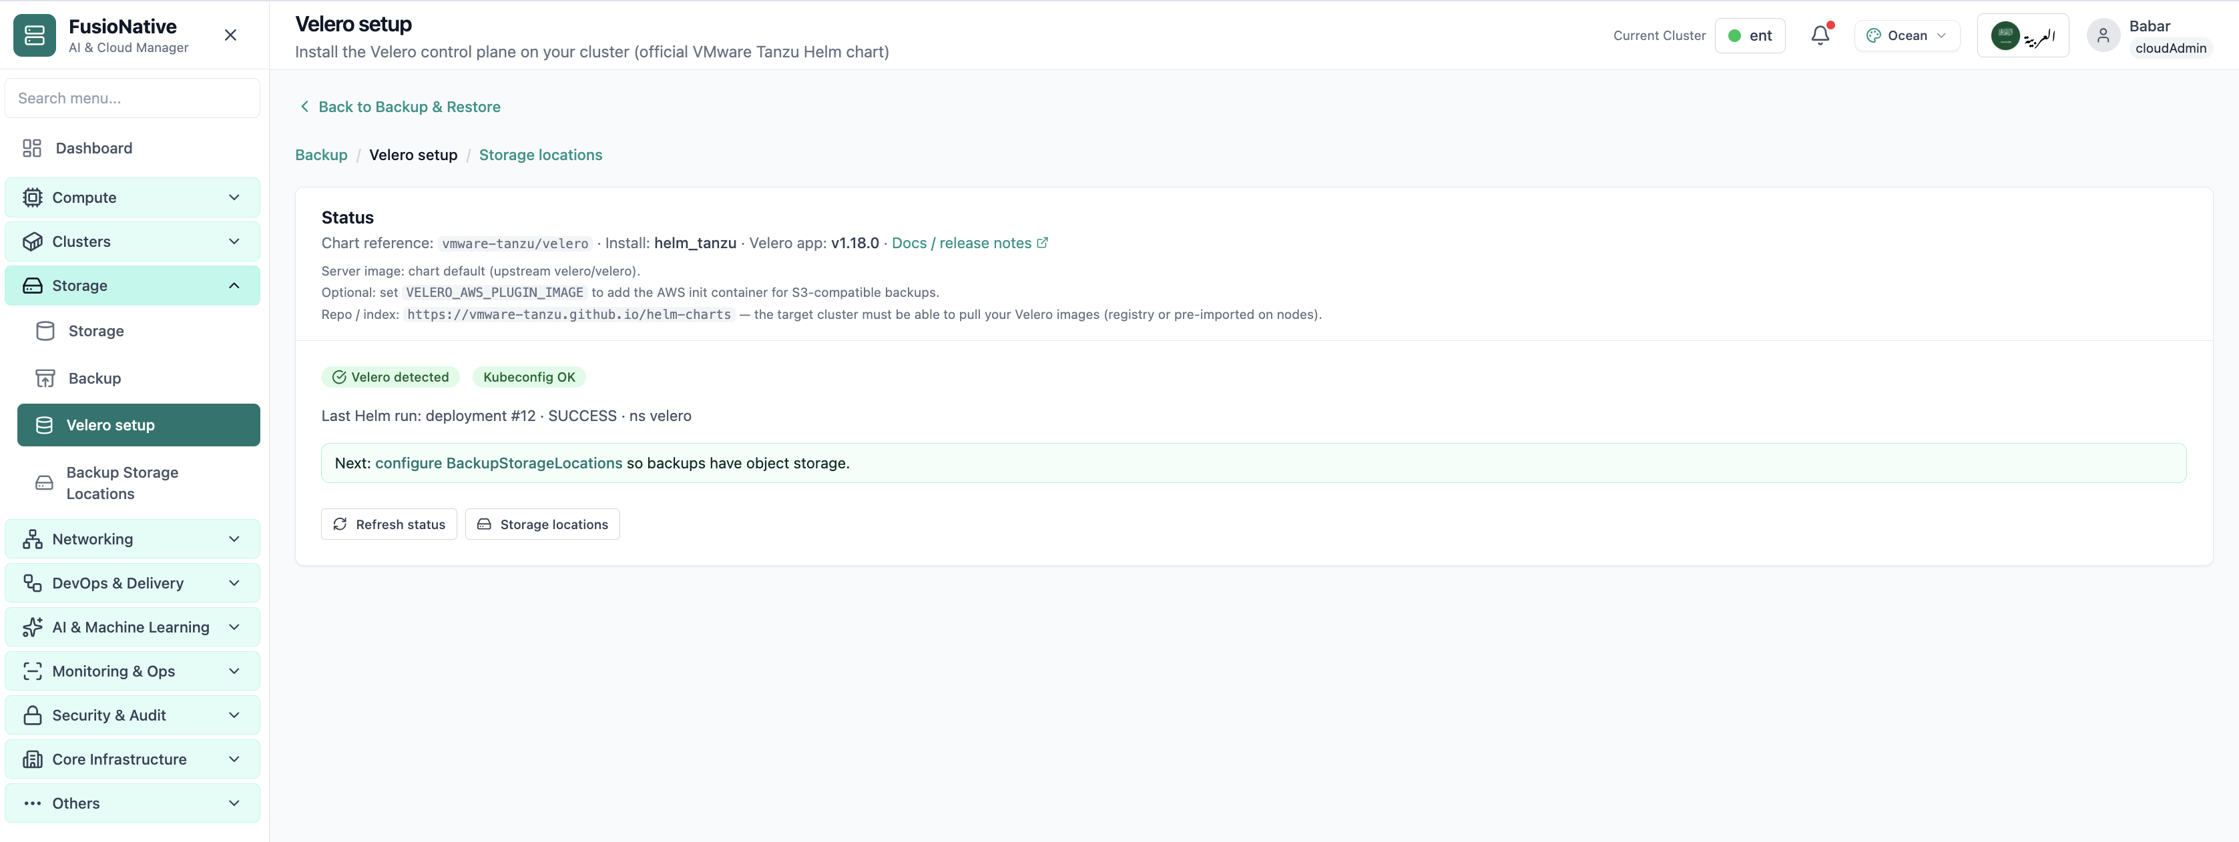
Task: Open the Backup breadcrumb link
Action: click(320, 155)
